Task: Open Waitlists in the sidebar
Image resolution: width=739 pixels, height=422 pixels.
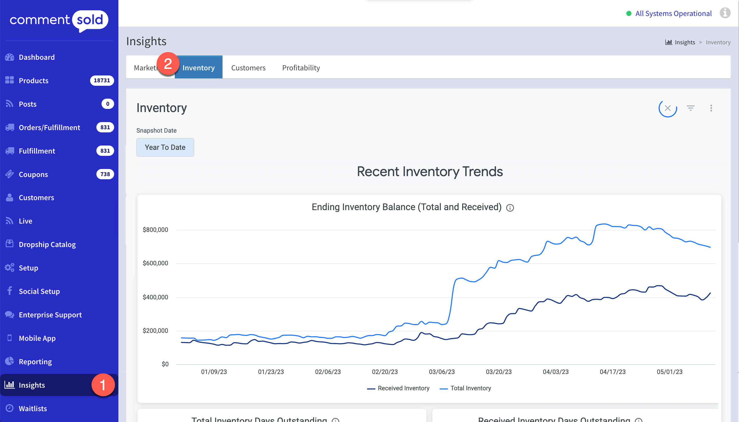Action: tap(33, 408)
